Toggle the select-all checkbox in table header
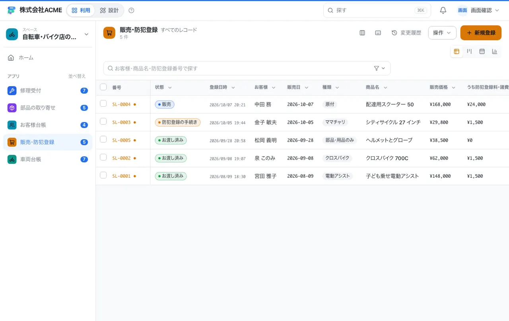The width and height of the screenshot is (509, 321). [103, 87]
